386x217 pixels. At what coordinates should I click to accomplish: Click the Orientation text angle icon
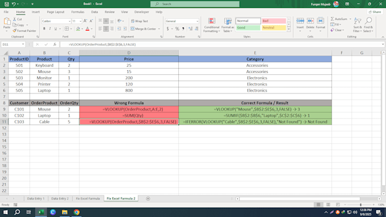pos(119,21)
